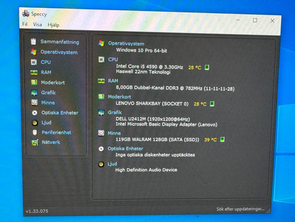The image size is (295, 222).
Task: Open the Fil menu
Action: [25, 24]
